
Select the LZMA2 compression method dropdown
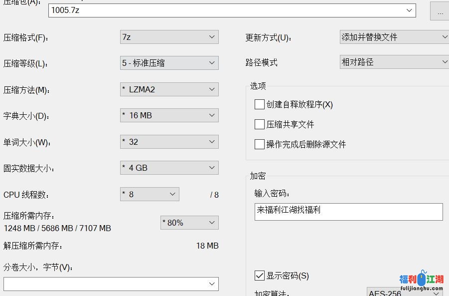pos(169,89)
